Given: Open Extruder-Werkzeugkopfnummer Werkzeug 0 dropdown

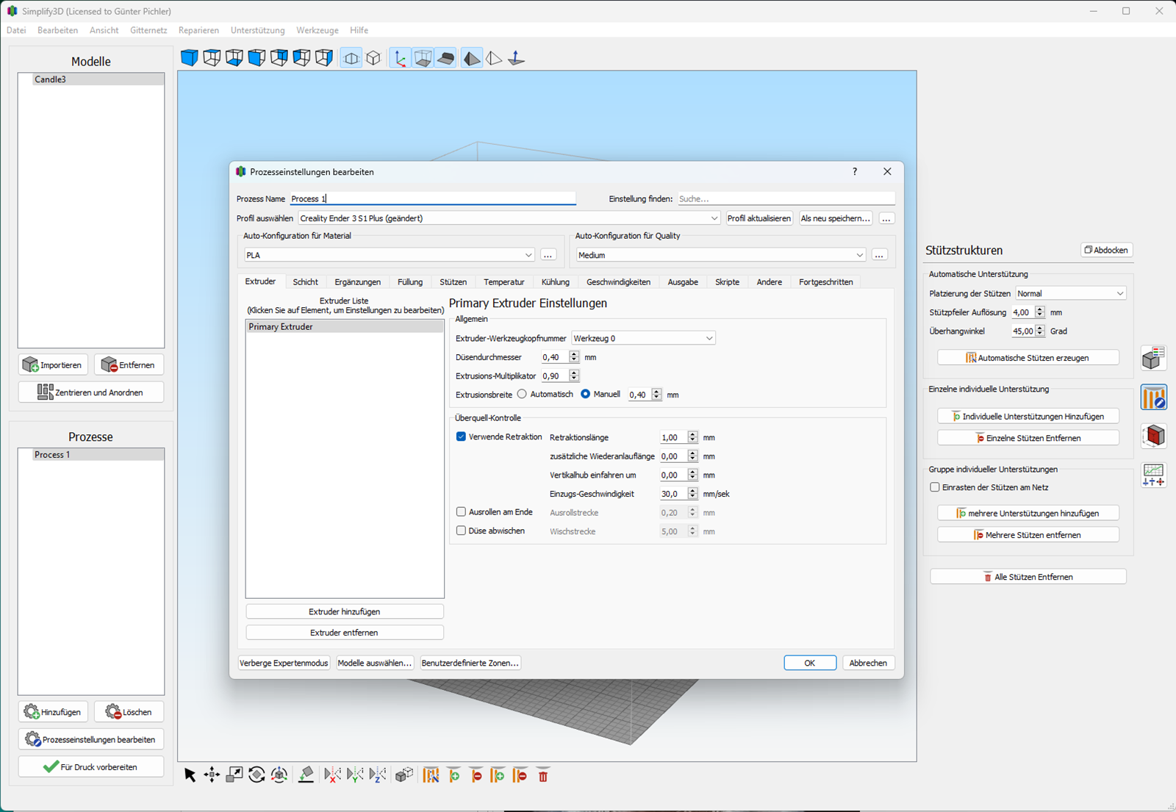Looking at the screenshot, I should pyautogui.click(x=643, y=338).
